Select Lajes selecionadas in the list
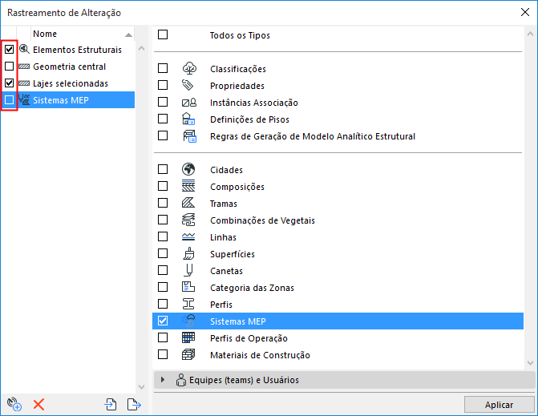Screen dimensions: 538x416 click(71, 83)
